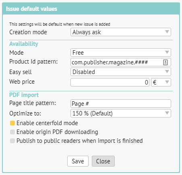Disable centerfold mode checkbox

12,123
